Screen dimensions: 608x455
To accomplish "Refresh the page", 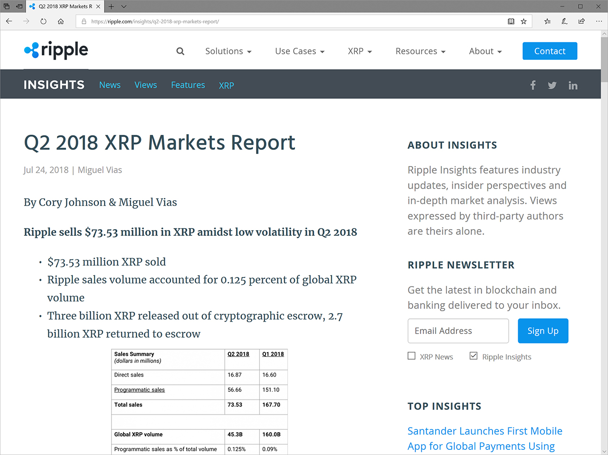I will [x=43, y=21].
